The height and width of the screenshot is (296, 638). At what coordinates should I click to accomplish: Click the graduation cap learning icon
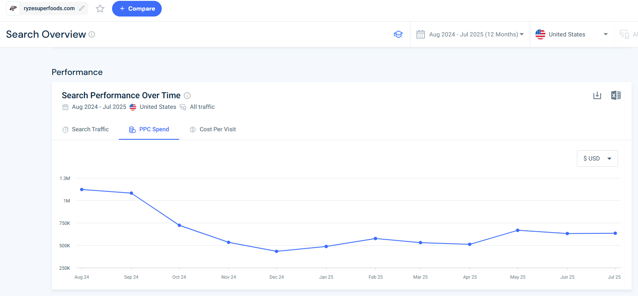(x=398, y=34)
